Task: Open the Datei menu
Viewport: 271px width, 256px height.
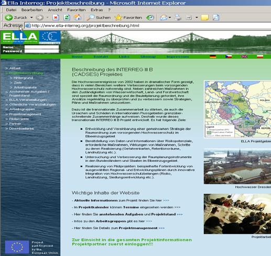Action: (x=11, y=10)
